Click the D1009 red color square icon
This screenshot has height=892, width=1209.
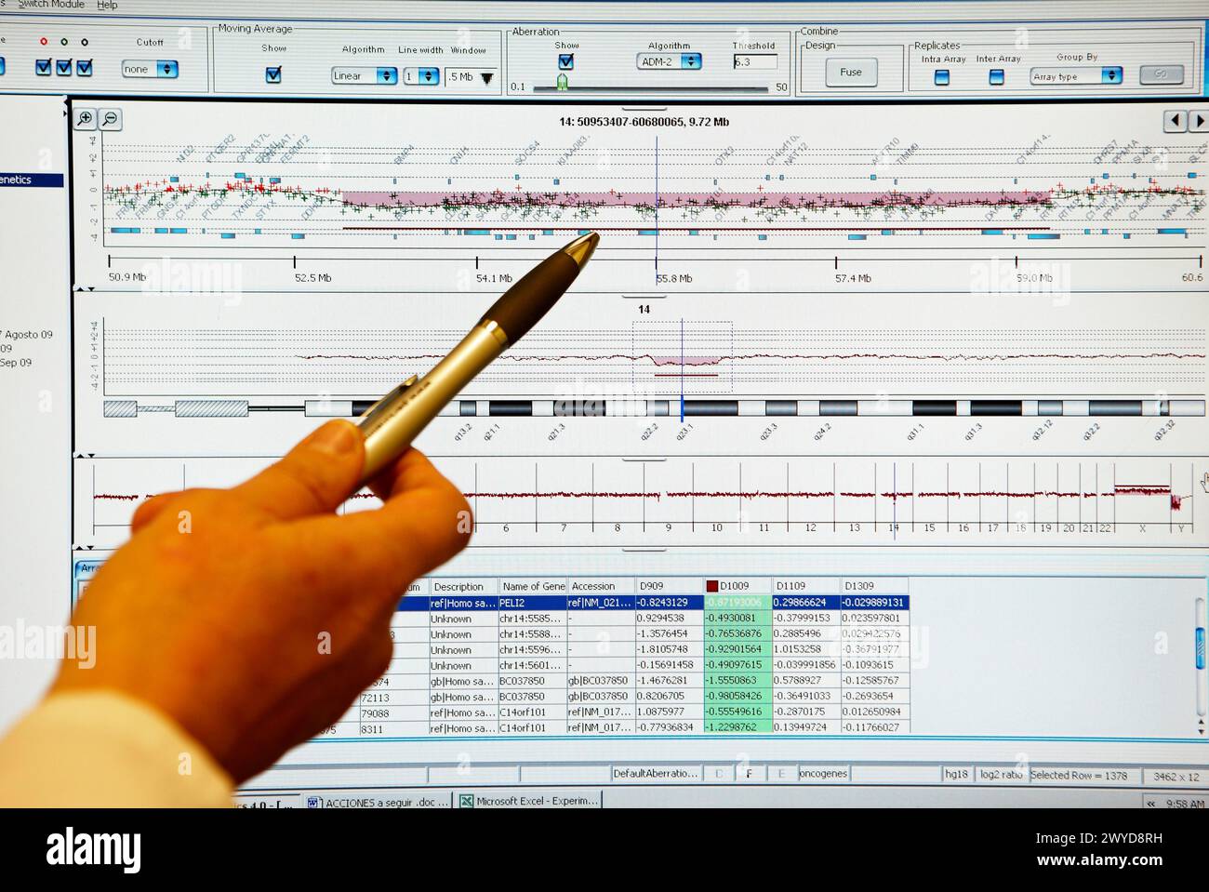click(x=712, y=586)
